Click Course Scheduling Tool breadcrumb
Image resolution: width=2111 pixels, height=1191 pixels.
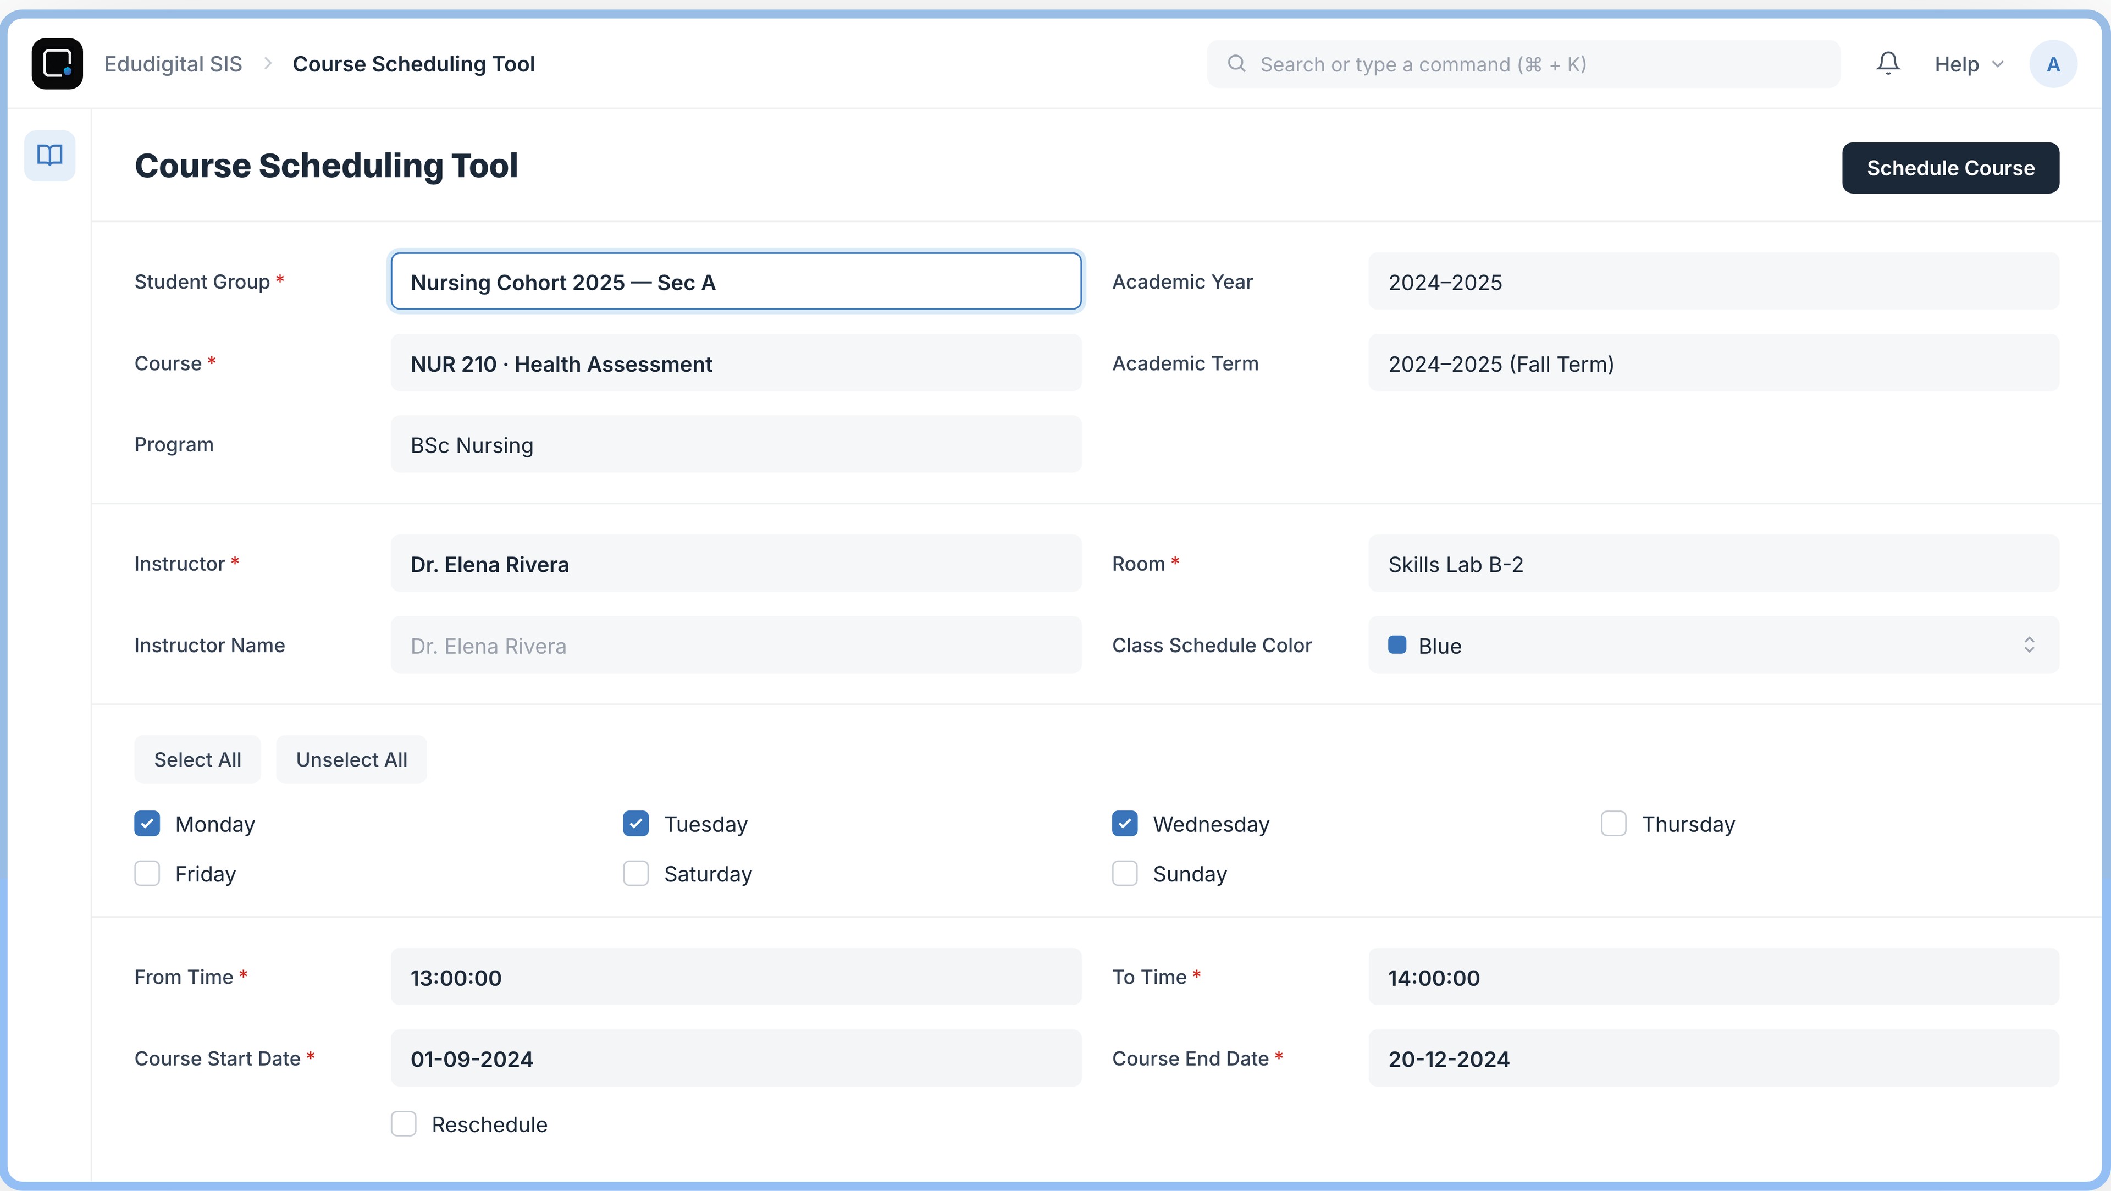(414, 64)
